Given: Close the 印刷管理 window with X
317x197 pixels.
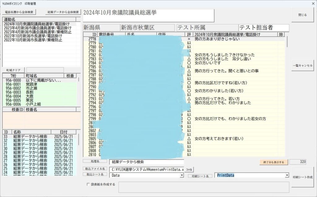Looking at the screenshot, I should 312,3.
